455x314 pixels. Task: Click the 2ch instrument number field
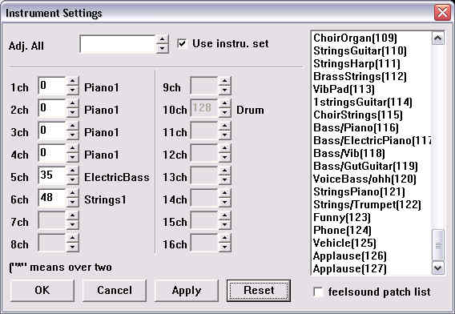[x=52, y=108]
